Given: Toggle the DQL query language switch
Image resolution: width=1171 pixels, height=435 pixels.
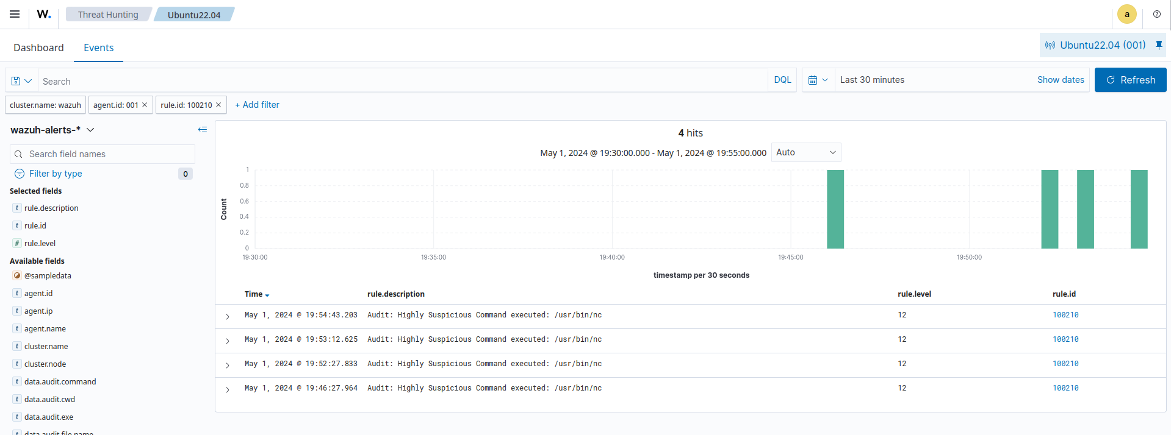Looking at the screenshot, I should coord(782,80).
